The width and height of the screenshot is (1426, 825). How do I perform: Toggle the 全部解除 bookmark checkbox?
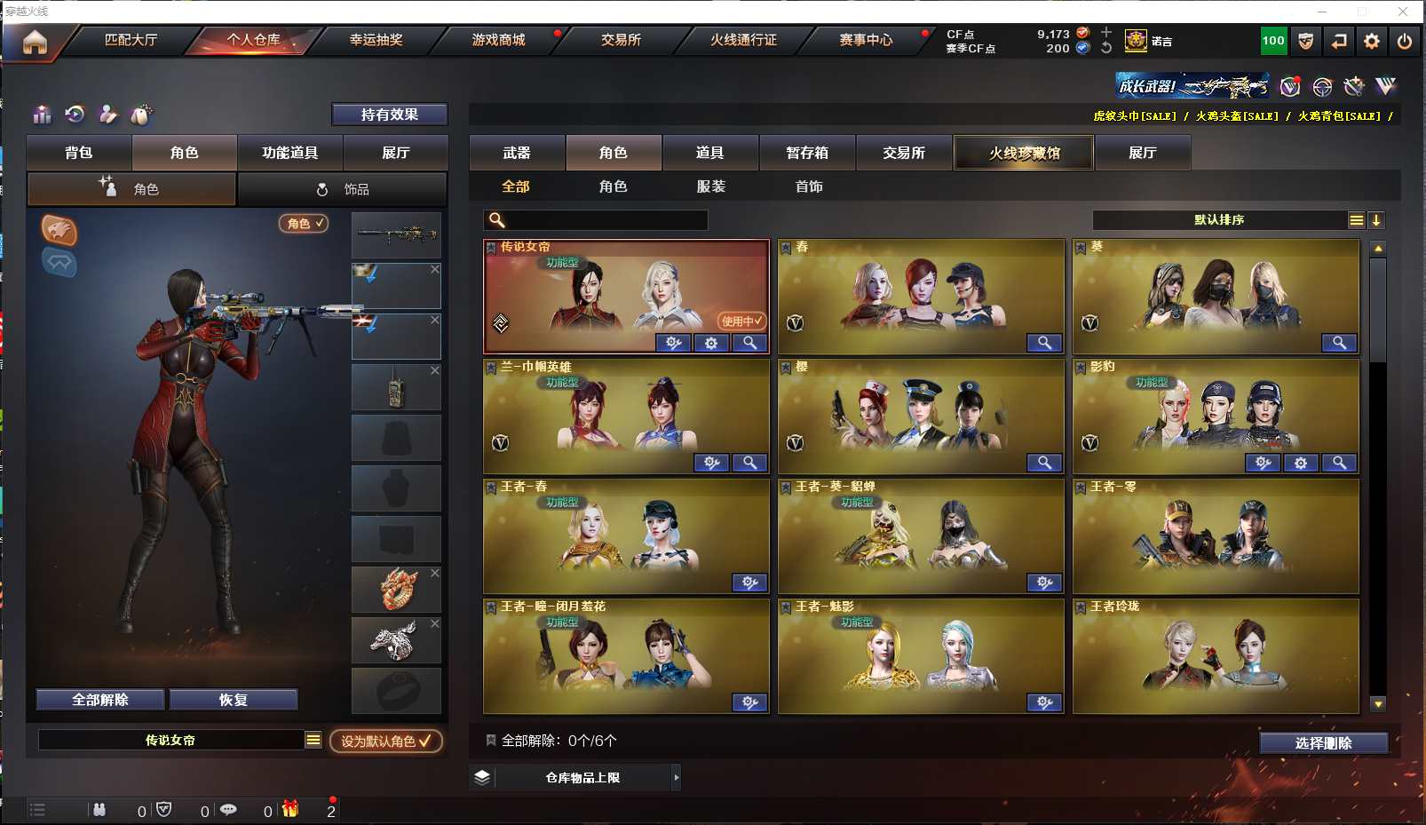pos(490,740)
